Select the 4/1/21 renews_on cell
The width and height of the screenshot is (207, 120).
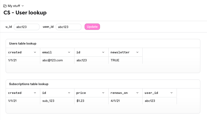[x=126, y=101]
